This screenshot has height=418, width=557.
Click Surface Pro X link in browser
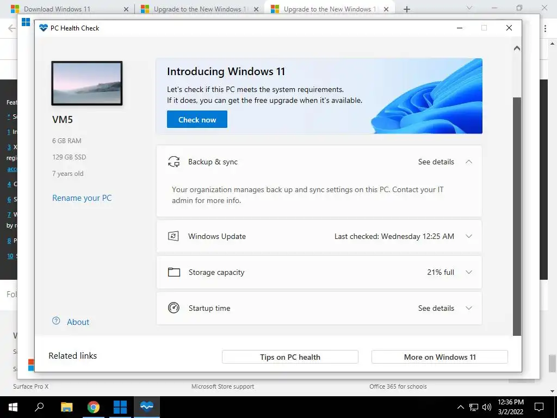[x=30, y=386]
